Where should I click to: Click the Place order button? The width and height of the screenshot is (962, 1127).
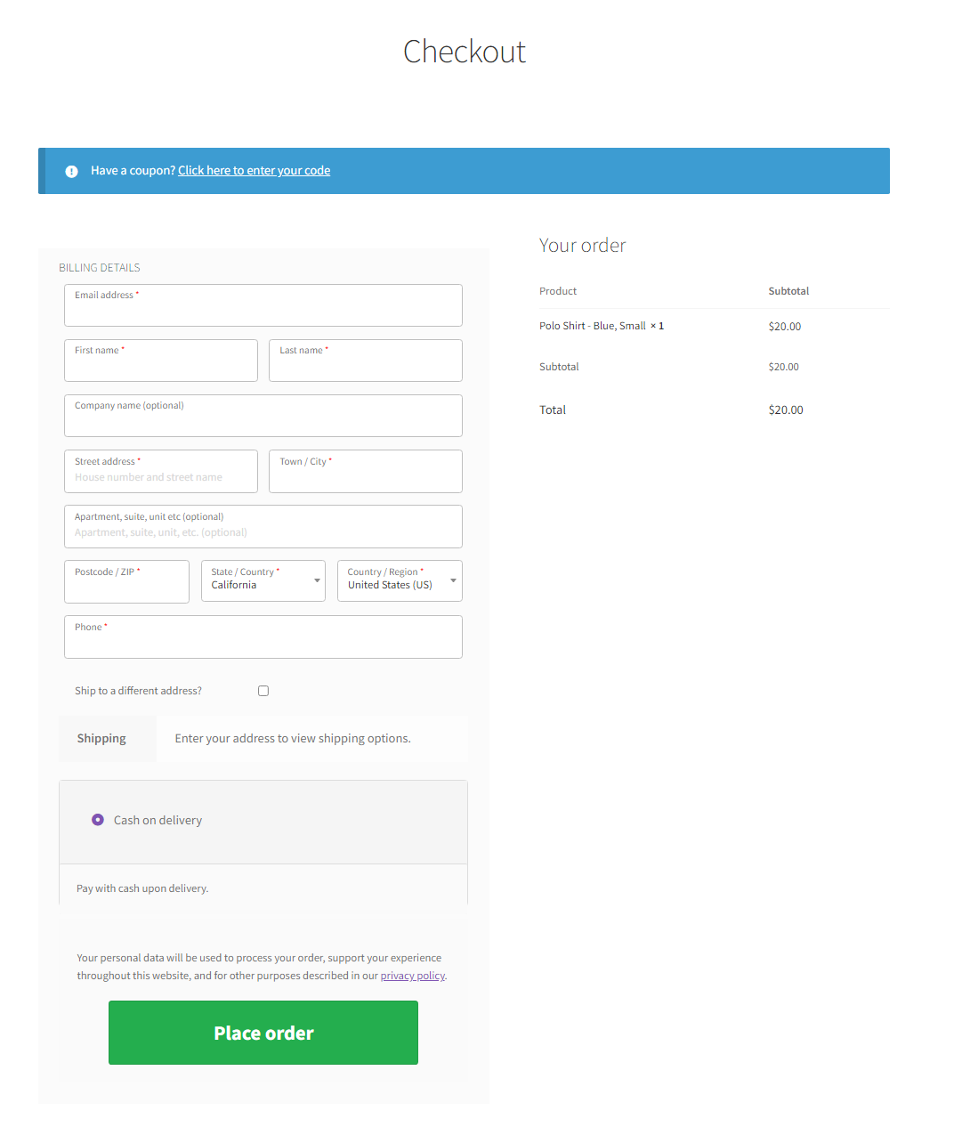coord(263,1033)
